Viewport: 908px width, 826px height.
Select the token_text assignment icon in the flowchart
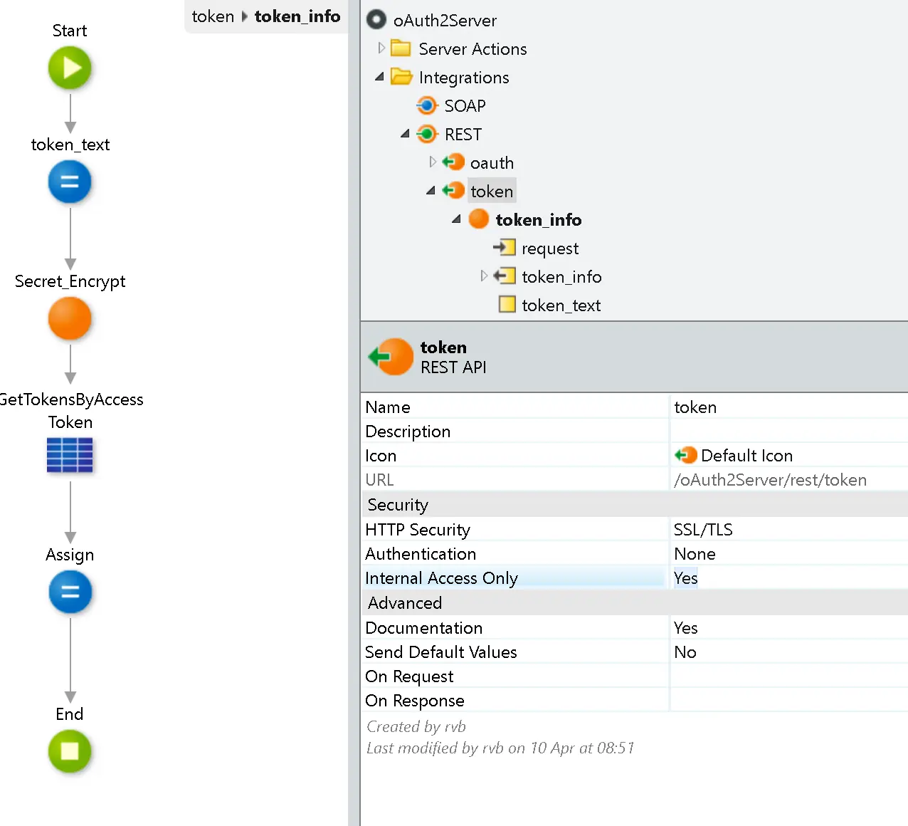(69, 182)
